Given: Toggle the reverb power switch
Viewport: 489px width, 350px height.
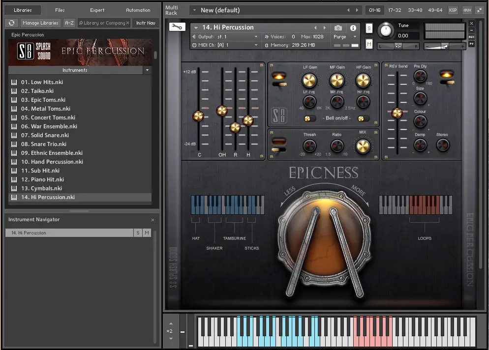Looking at the screenshot, I should point(447,82).
